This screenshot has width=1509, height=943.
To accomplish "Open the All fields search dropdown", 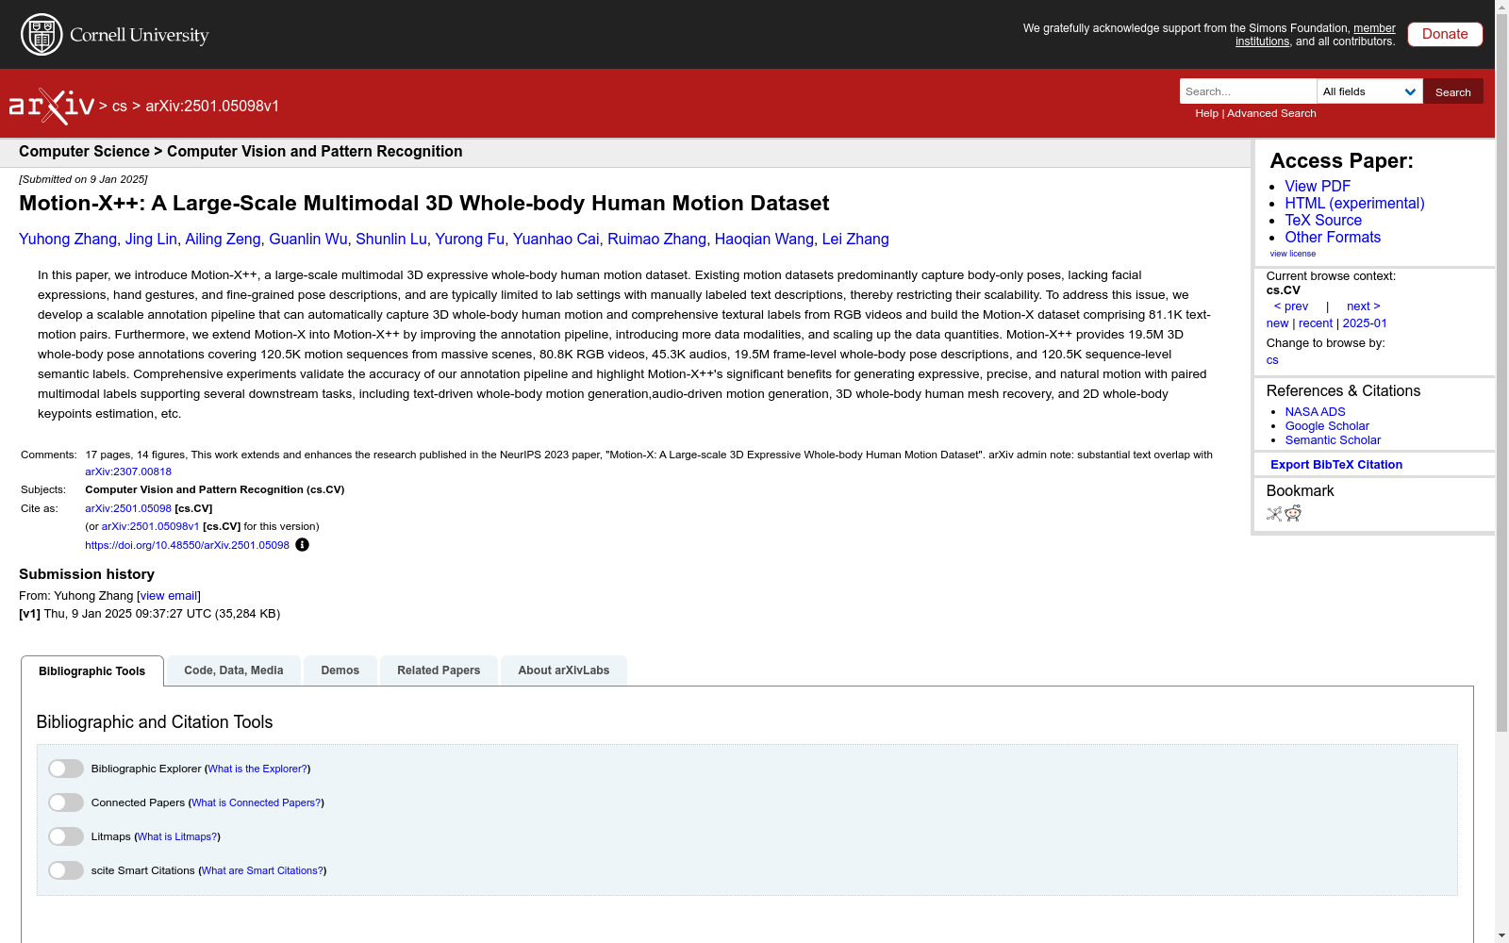I will click(1369, 91).
